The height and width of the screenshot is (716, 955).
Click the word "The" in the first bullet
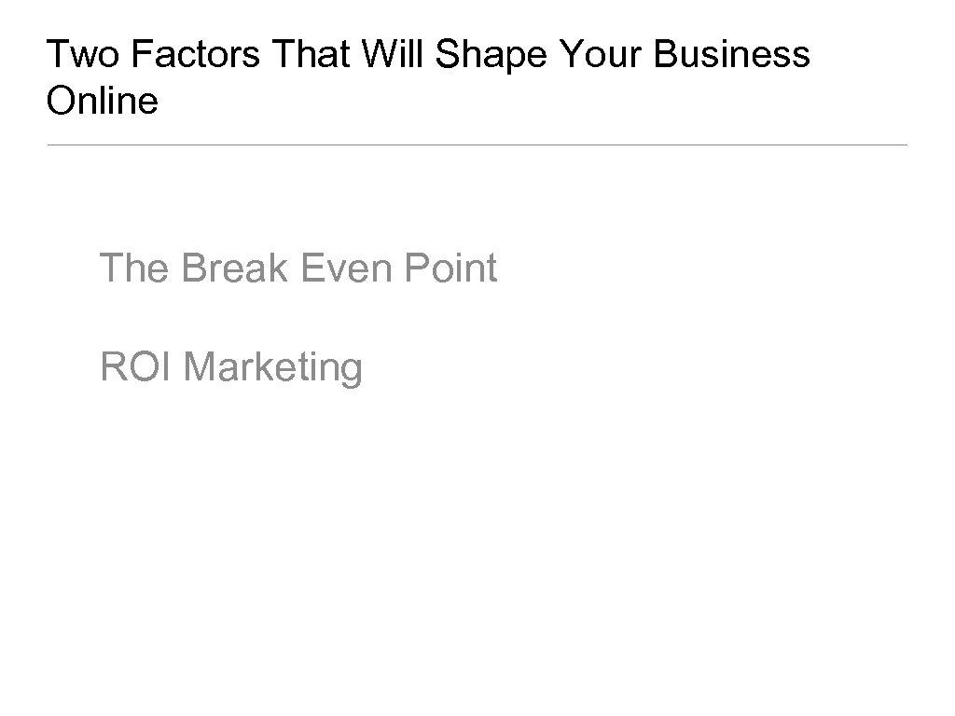click(x=135, y=268)
